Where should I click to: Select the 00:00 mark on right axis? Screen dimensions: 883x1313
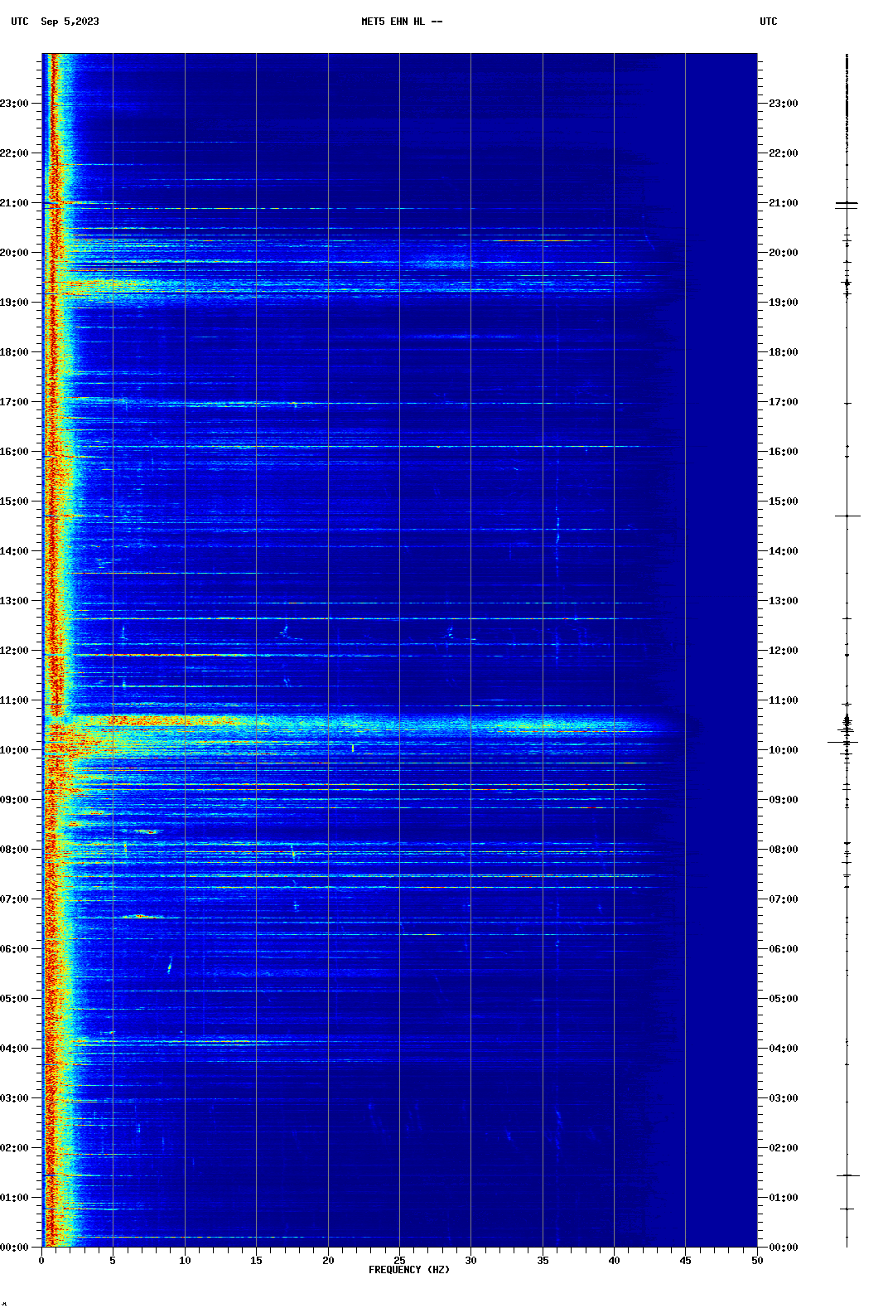[x=783, y=1248]
